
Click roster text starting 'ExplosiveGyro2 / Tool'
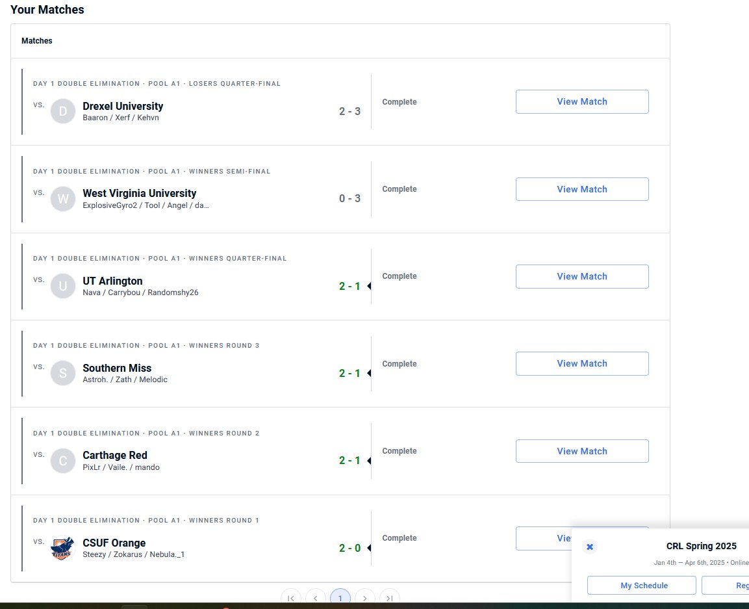coord(146,205)
